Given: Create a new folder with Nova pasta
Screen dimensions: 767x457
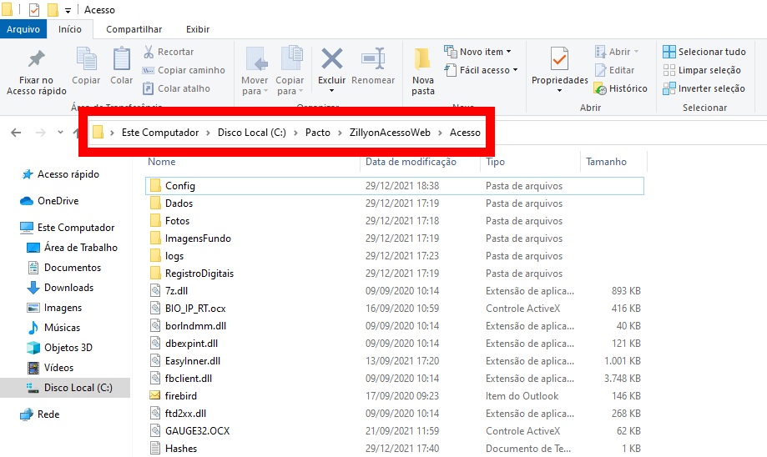Looking at the screenshot, I should pyautogui.click(x=423, y=70).
